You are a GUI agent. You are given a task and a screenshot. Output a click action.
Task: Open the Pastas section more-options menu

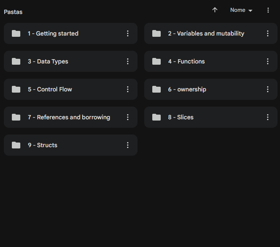coord(268,10)
